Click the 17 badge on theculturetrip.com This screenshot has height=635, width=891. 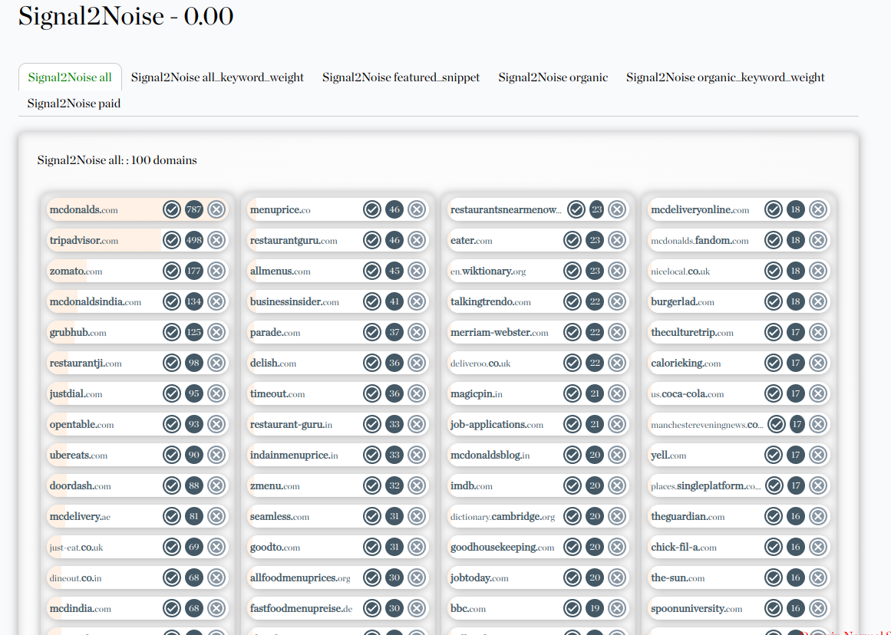coord(796,332)
